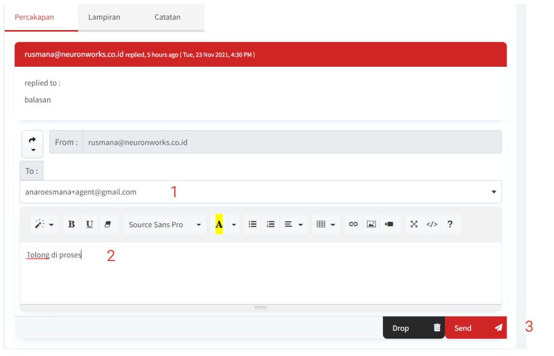Open the table insert dropdown
The image size is (554, 356).
tap(326, 225)
